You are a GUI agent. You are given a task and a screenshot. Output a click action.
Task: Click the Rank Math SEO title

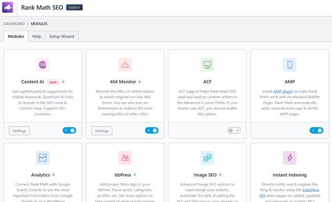(42, 8)
